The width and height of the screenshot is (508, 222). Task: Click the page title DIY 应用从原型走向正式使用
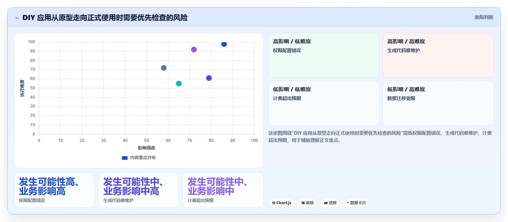point(105,18)
